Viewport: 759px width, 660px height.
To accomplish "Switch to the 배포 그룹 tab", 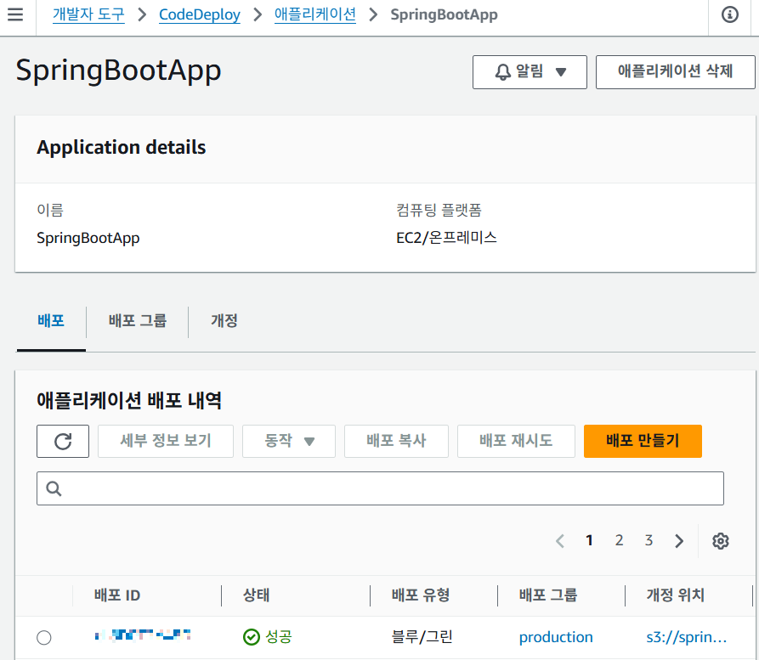I will (138, 320).
